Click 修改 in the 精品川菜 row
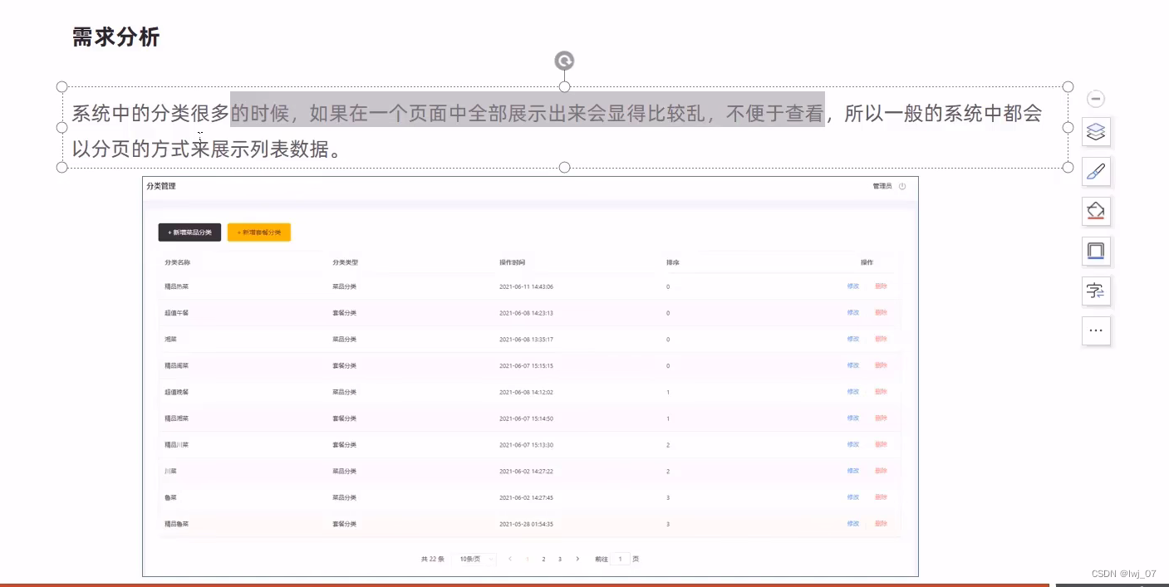Image resolution: width=1169 pixels, height=587 pixels. click(853, 444)
